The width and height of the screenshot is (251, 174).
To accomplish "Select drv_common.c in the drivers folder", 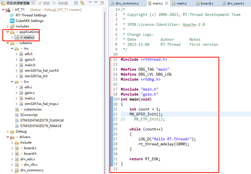I will pos(32,170).
